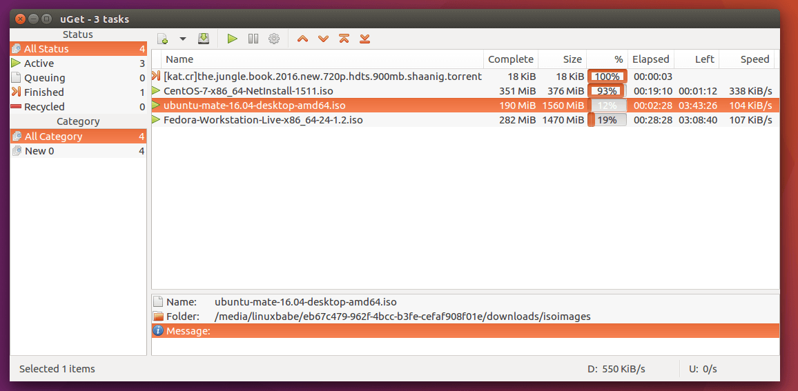Move selected download to top

pyautogui.click(x=344, y=39)
